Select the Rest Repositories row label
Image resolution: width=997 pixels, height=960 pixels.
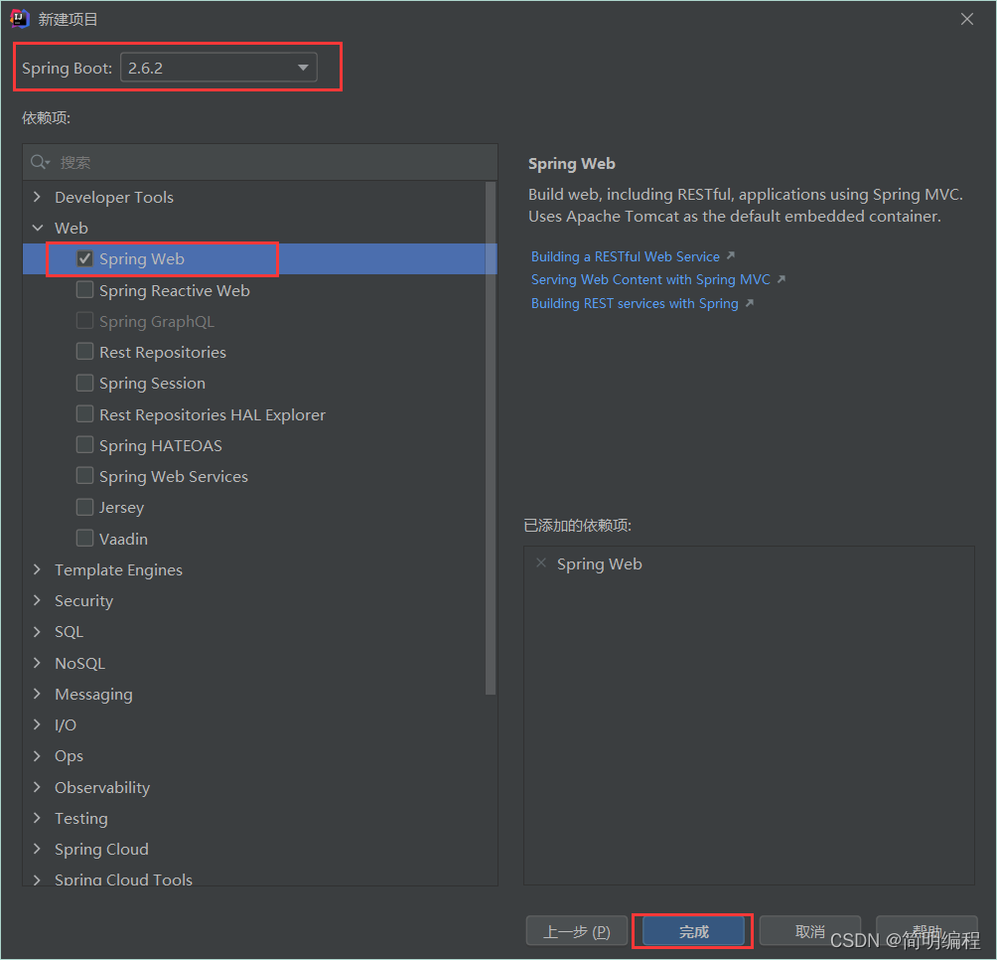click(x=162, y=352)
